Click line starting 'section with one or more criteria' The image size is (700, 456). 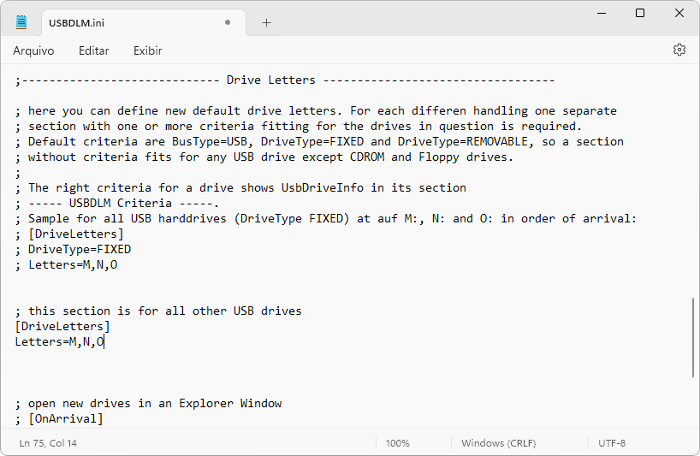[x=299, y=127]
